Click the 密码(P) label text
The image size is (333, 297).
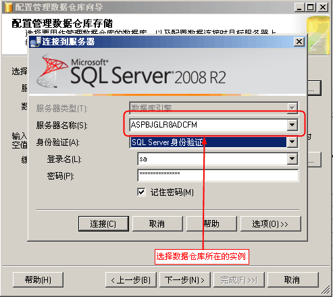click(60, 176)
